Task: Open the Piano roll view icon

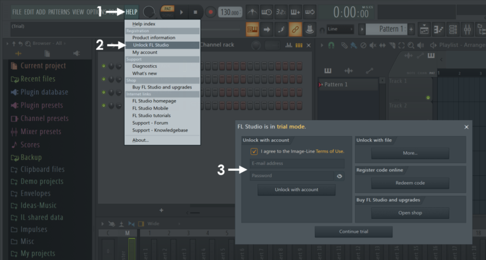Action: [x=439, y=30]
